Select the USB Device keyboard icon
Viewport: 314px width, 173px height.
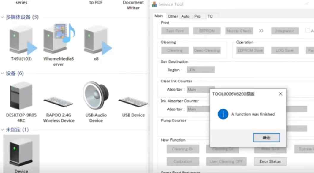133,102
